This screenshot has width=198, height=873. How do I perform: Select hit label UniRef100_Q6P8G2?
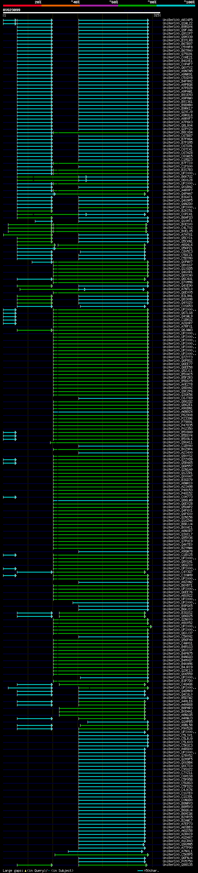point(178,360)
